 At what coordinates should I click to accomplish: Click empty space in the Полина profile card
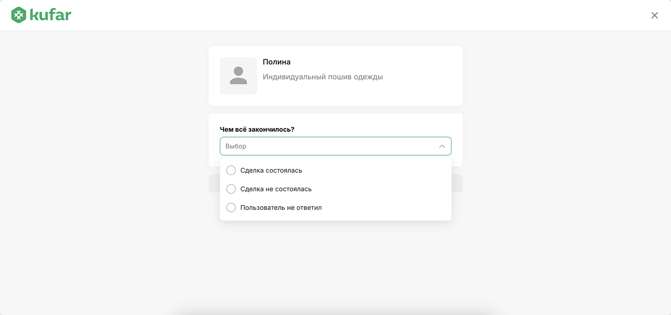coord(420,88)
